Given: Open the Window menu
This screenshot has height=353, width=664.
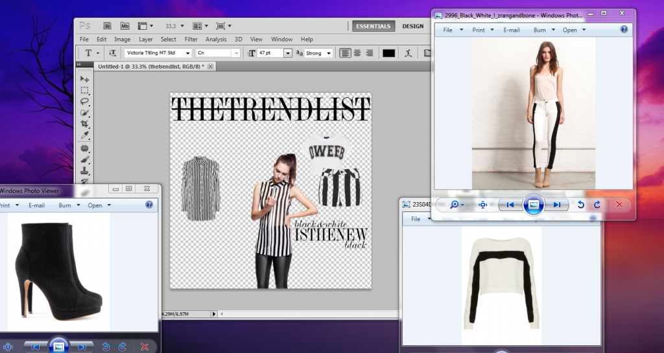Looking at the screenshot, I should (281, 40).
